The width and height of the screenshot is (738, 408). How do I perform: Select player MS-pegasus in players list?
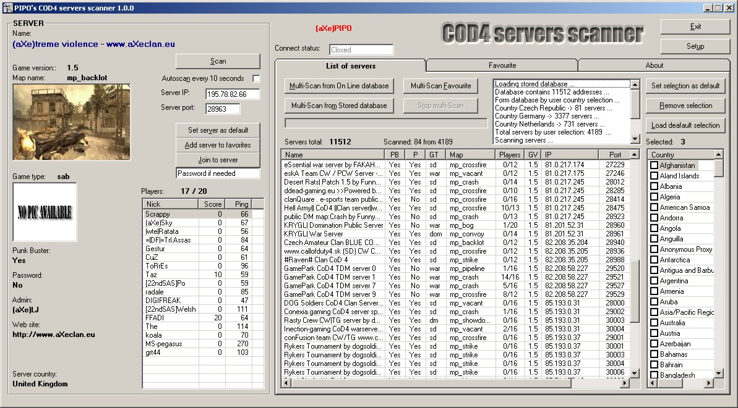coord(197,344)
